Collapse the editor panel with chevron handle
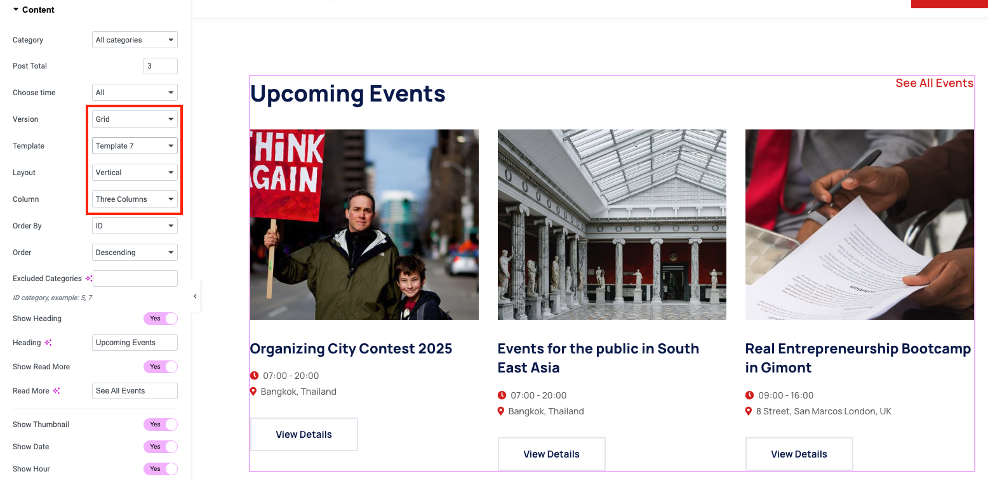This screenshot has height=481, width=988. pyautogui.click(x=195, y=296)
